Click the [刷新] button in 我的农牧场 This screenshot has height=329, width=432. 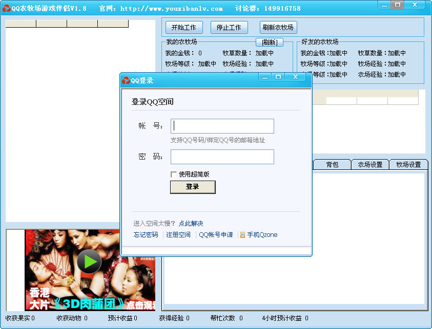270,42
